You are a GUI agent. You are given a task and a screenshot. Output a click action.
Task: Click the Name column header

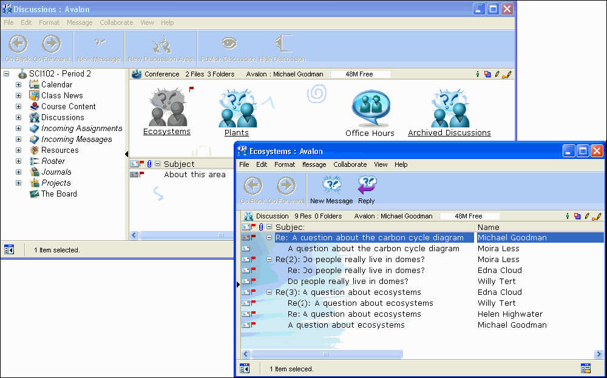pyautogui.click(x=489, y=227)
